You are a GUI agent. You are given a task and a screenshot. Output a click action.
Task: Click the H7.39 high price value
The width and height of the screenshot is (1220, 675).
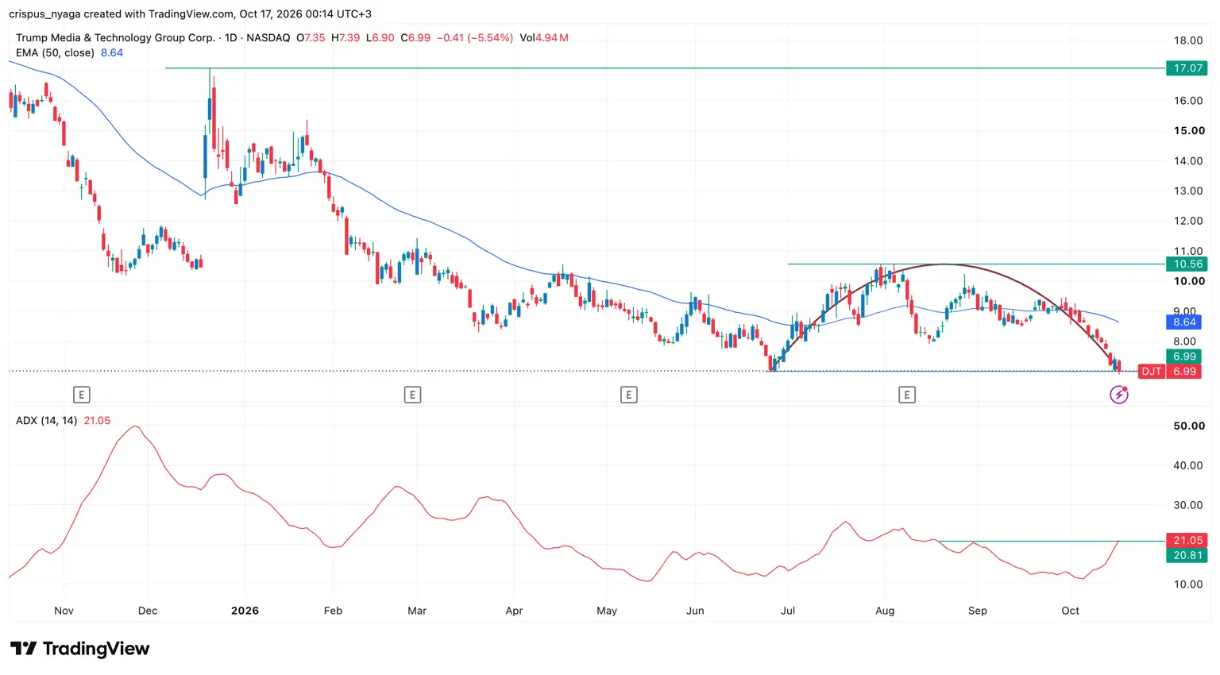pyautogui.click(x=346, y=37)
